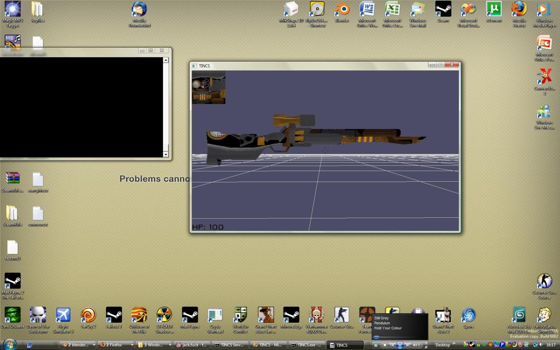Viewport: 560px width, 350px height.
Task: Stop playback in the taskbar media player
Action: (385, 345)
